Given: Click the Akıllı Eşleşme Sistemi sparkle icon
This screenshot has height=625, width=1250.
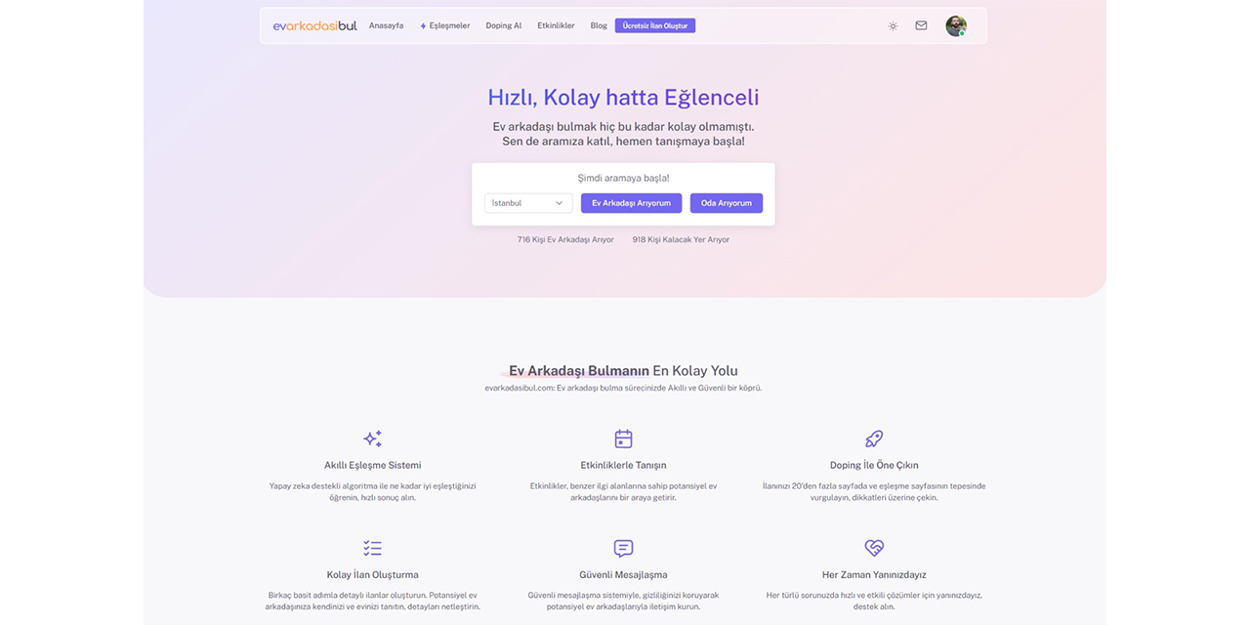Looking at the screenshot, I should (372, 438).
